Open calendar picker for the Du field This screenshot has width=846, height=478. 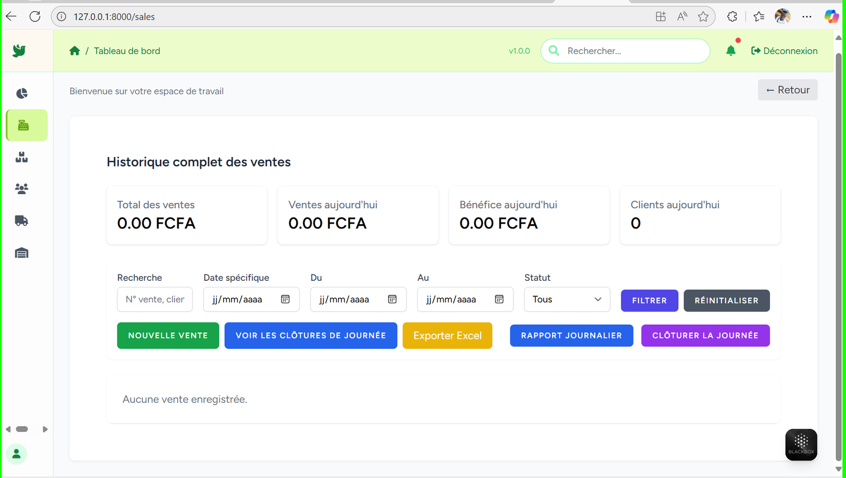392,299
